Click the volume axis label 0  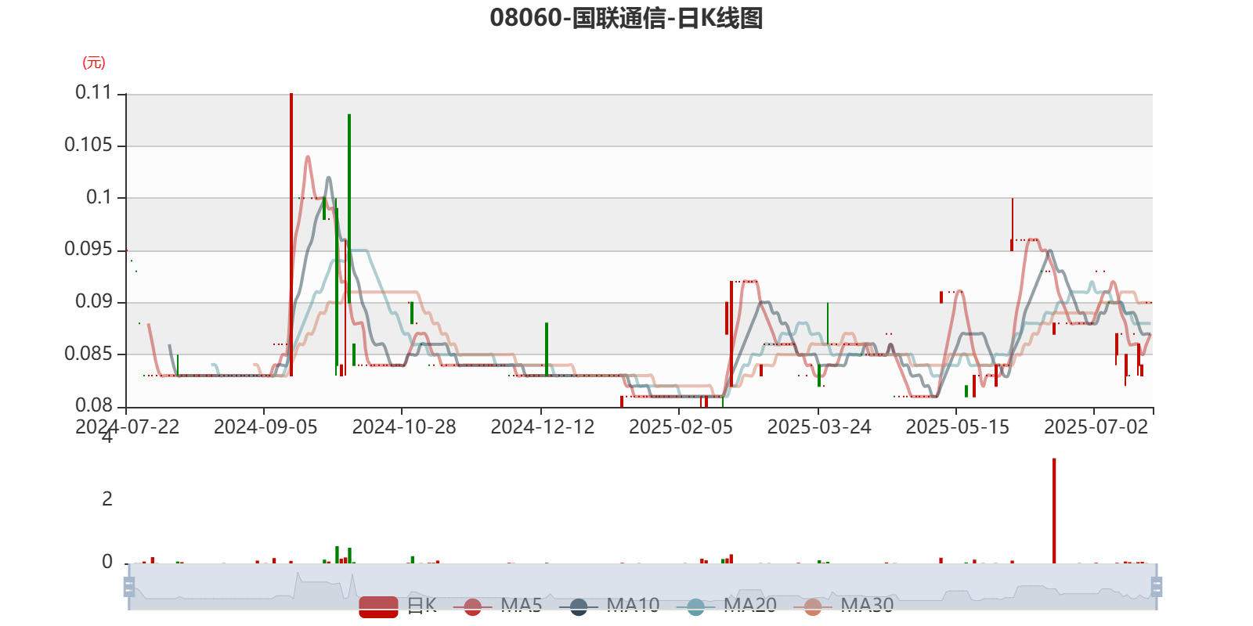click(x=107, y=562)
